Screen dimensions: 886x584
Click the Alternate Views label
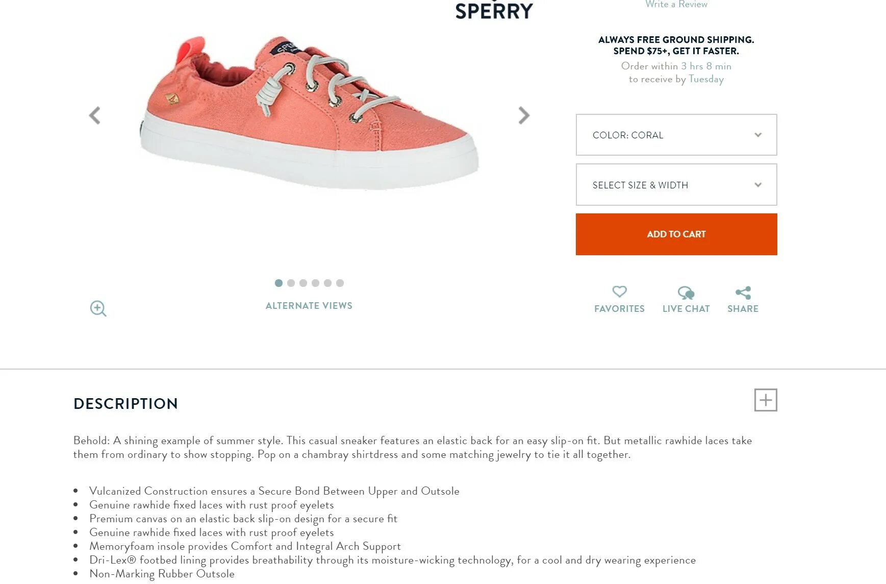[x=309, y=305]
